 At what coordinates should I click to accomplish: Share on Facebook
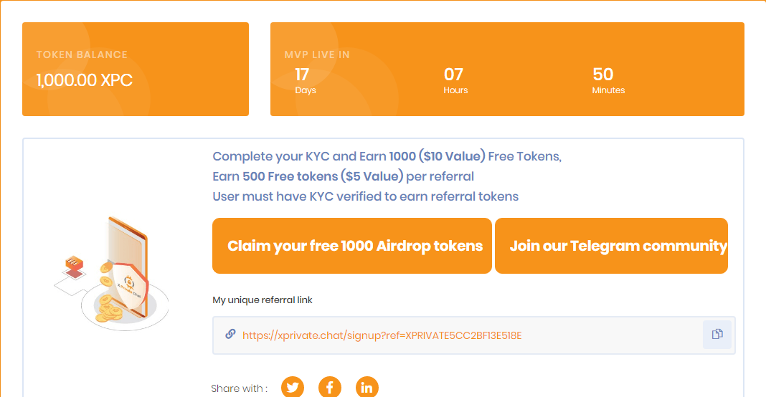(x=330, y=388)
